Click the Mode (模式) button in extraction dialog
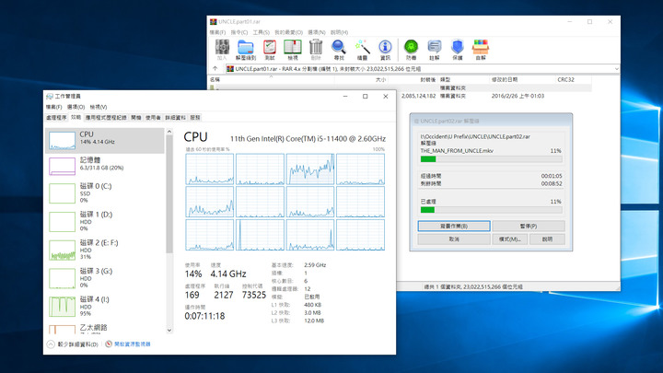The width and height of the screenshot is (663, 373). click(x=510, y=239)
